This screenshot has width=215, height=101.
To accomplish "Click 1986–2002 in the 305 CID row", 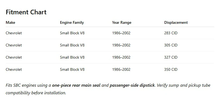I will [x=121, y=45].
